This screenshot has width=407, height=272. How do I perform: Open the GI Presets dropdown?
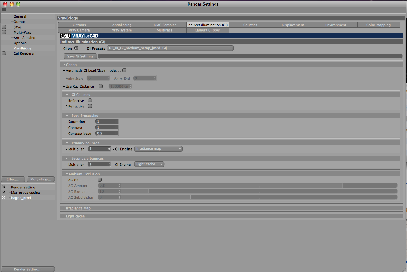[170, 48]
